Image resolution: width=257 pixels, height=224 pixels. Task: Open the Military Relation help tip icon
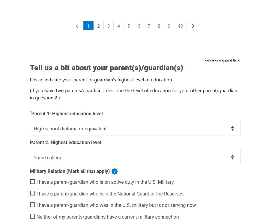(x=115, y=171)
